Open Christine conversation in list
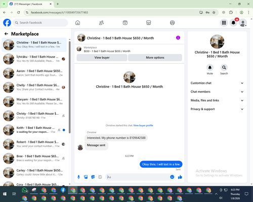This screenshot has width=253, height=202. click(34, 44)
